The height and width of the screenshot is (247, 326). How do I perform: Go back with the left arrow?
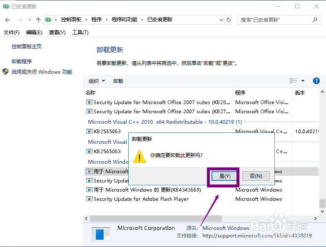(7, 20)
